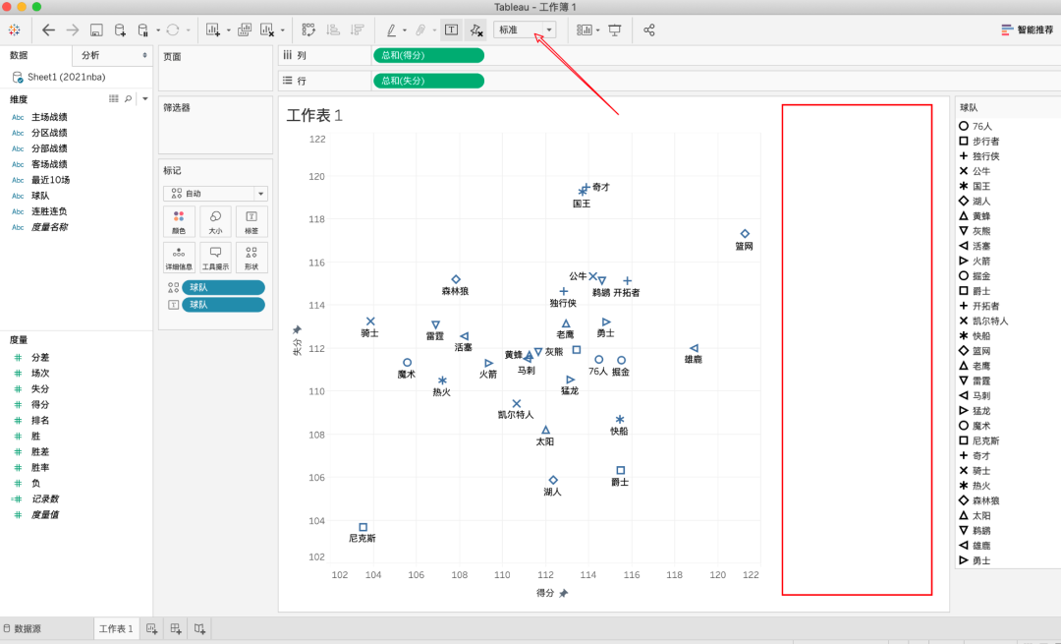1061x644 pixels.
Task: Select 勇士 in the 球队 legend
Action: click(x=975, y=560)
